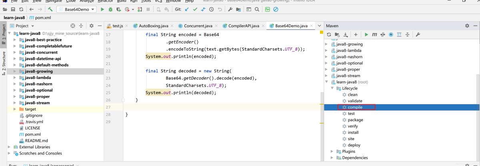Click the 1: Project side tool tab

(x=4, y=35)
